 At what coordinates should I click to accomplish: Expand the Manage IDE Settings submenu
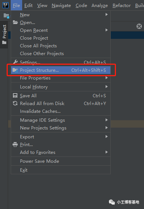point(61,120)
